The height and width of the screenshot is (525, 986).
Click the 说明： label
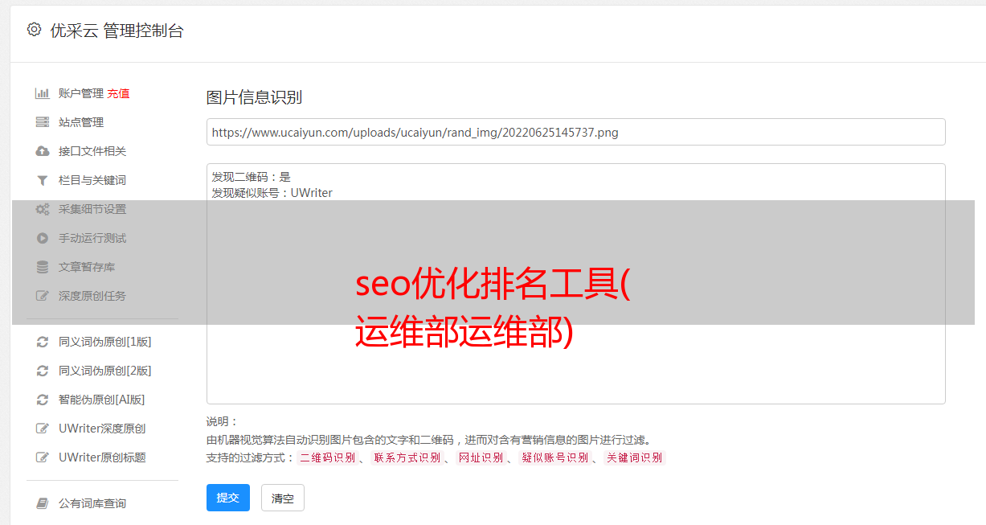(223, 421)
